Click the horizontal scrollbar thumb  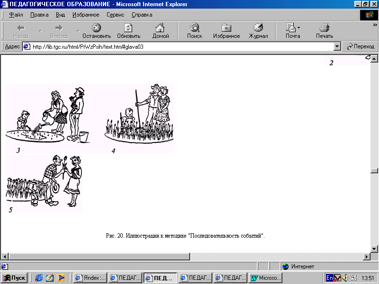[x=99, y=257]
